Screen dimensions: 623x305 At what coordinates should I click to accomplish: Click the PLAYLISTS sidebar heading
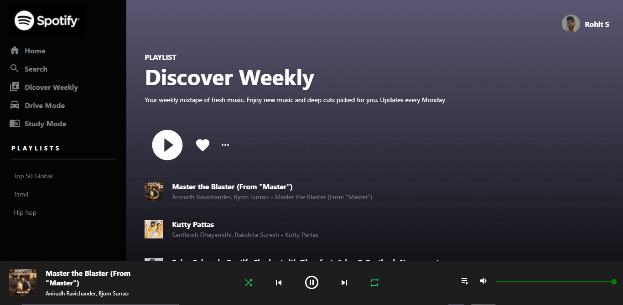[x=36, y=148]
